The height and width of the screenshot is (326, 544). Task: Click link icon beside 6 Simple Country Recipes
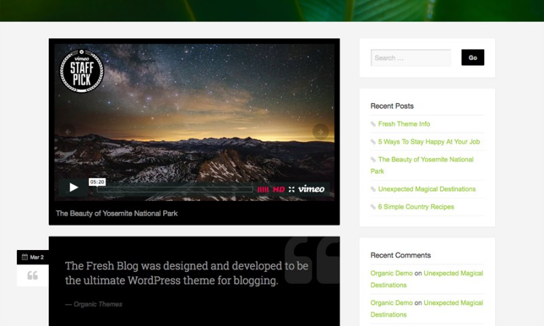[373, 207]
